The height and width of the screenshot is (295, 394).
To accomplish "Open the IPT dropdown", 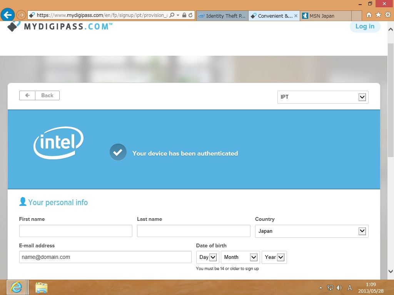I will tap(323, 97).
